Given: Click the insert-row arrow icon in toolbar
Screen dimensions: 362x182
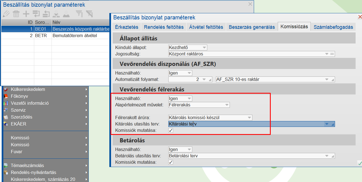Looking at the screenshot, I should click(36, 13).
